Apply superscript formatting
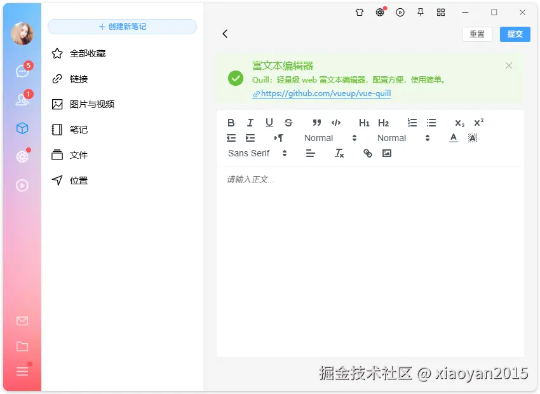Image resolution: width=540 pixels, height=394 pixels. click(x=479, y=123)
